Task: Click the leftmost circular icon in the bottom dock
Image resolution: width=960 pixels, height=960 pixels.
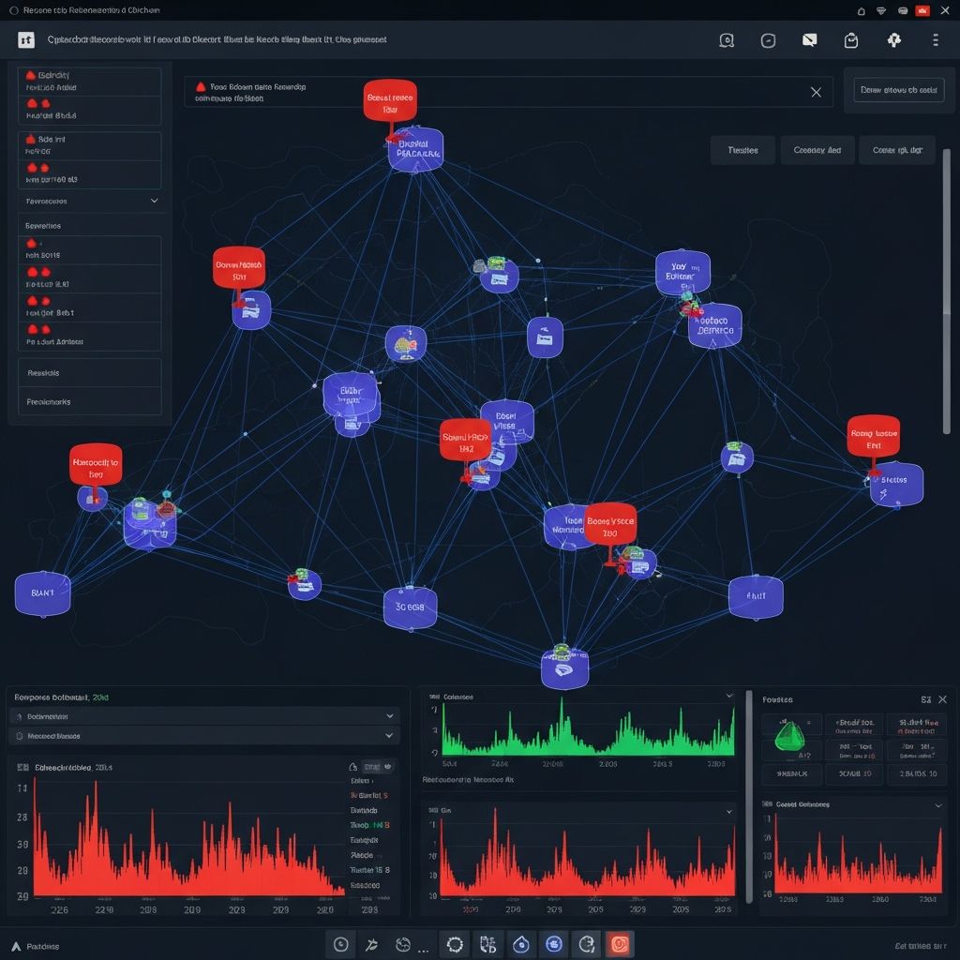Action: point(341,944)
